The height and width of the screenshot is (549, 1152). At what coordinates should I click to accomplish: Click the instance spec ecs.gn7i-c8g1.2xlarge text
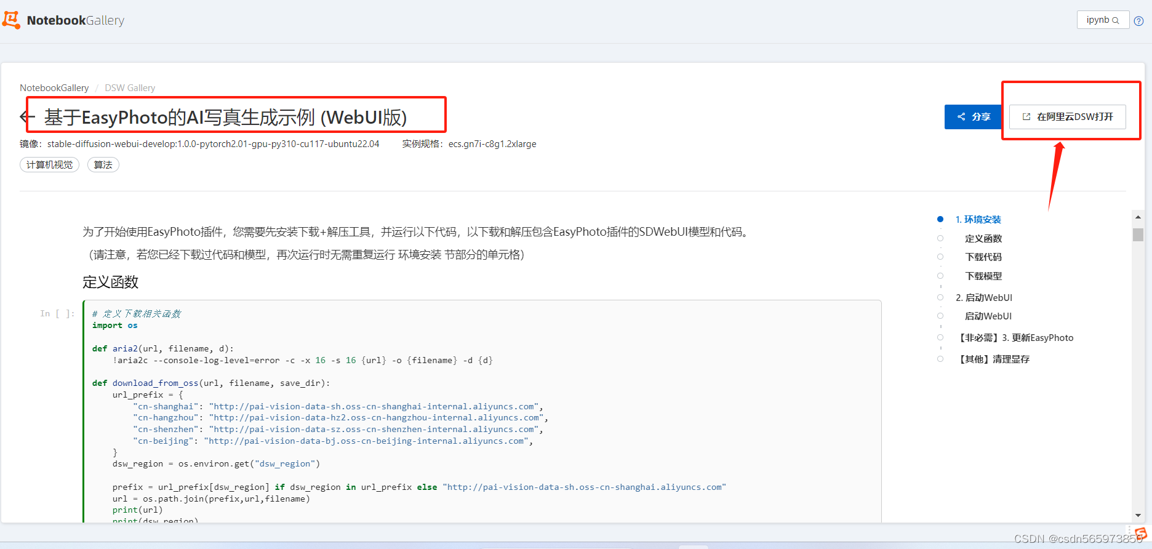click(x=492, y=144)
